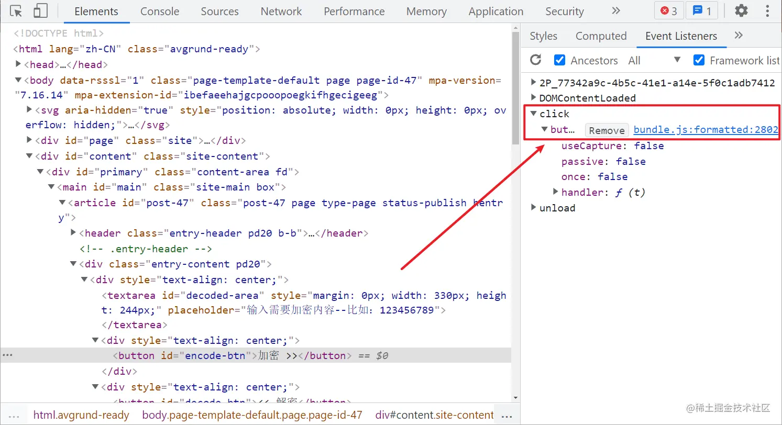Click the three errors badge
The width and height of the screenshot is (782, 425).
(669, 11)
